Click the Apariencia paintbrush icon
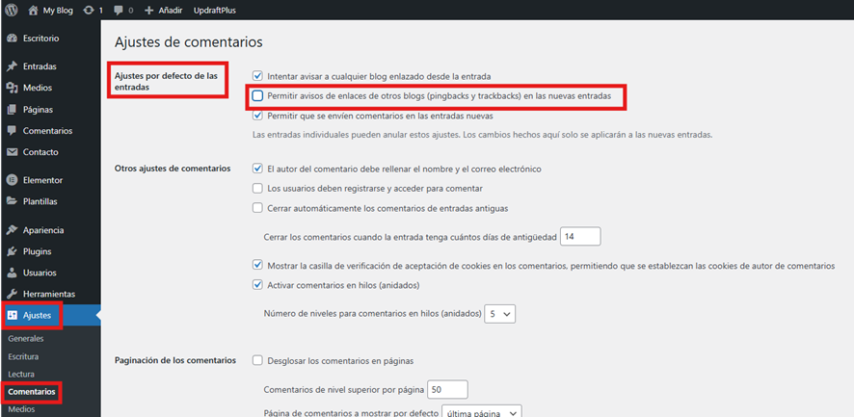The height and width of the screenshot is (417, 854). click(12, 230)
